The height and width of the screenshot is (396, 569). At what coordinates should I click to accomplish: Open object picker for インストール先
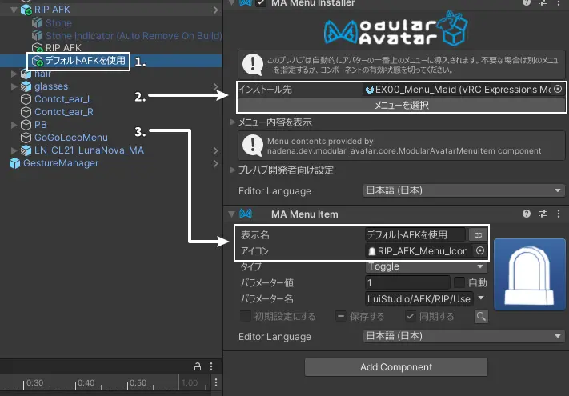tap(559, 90)
